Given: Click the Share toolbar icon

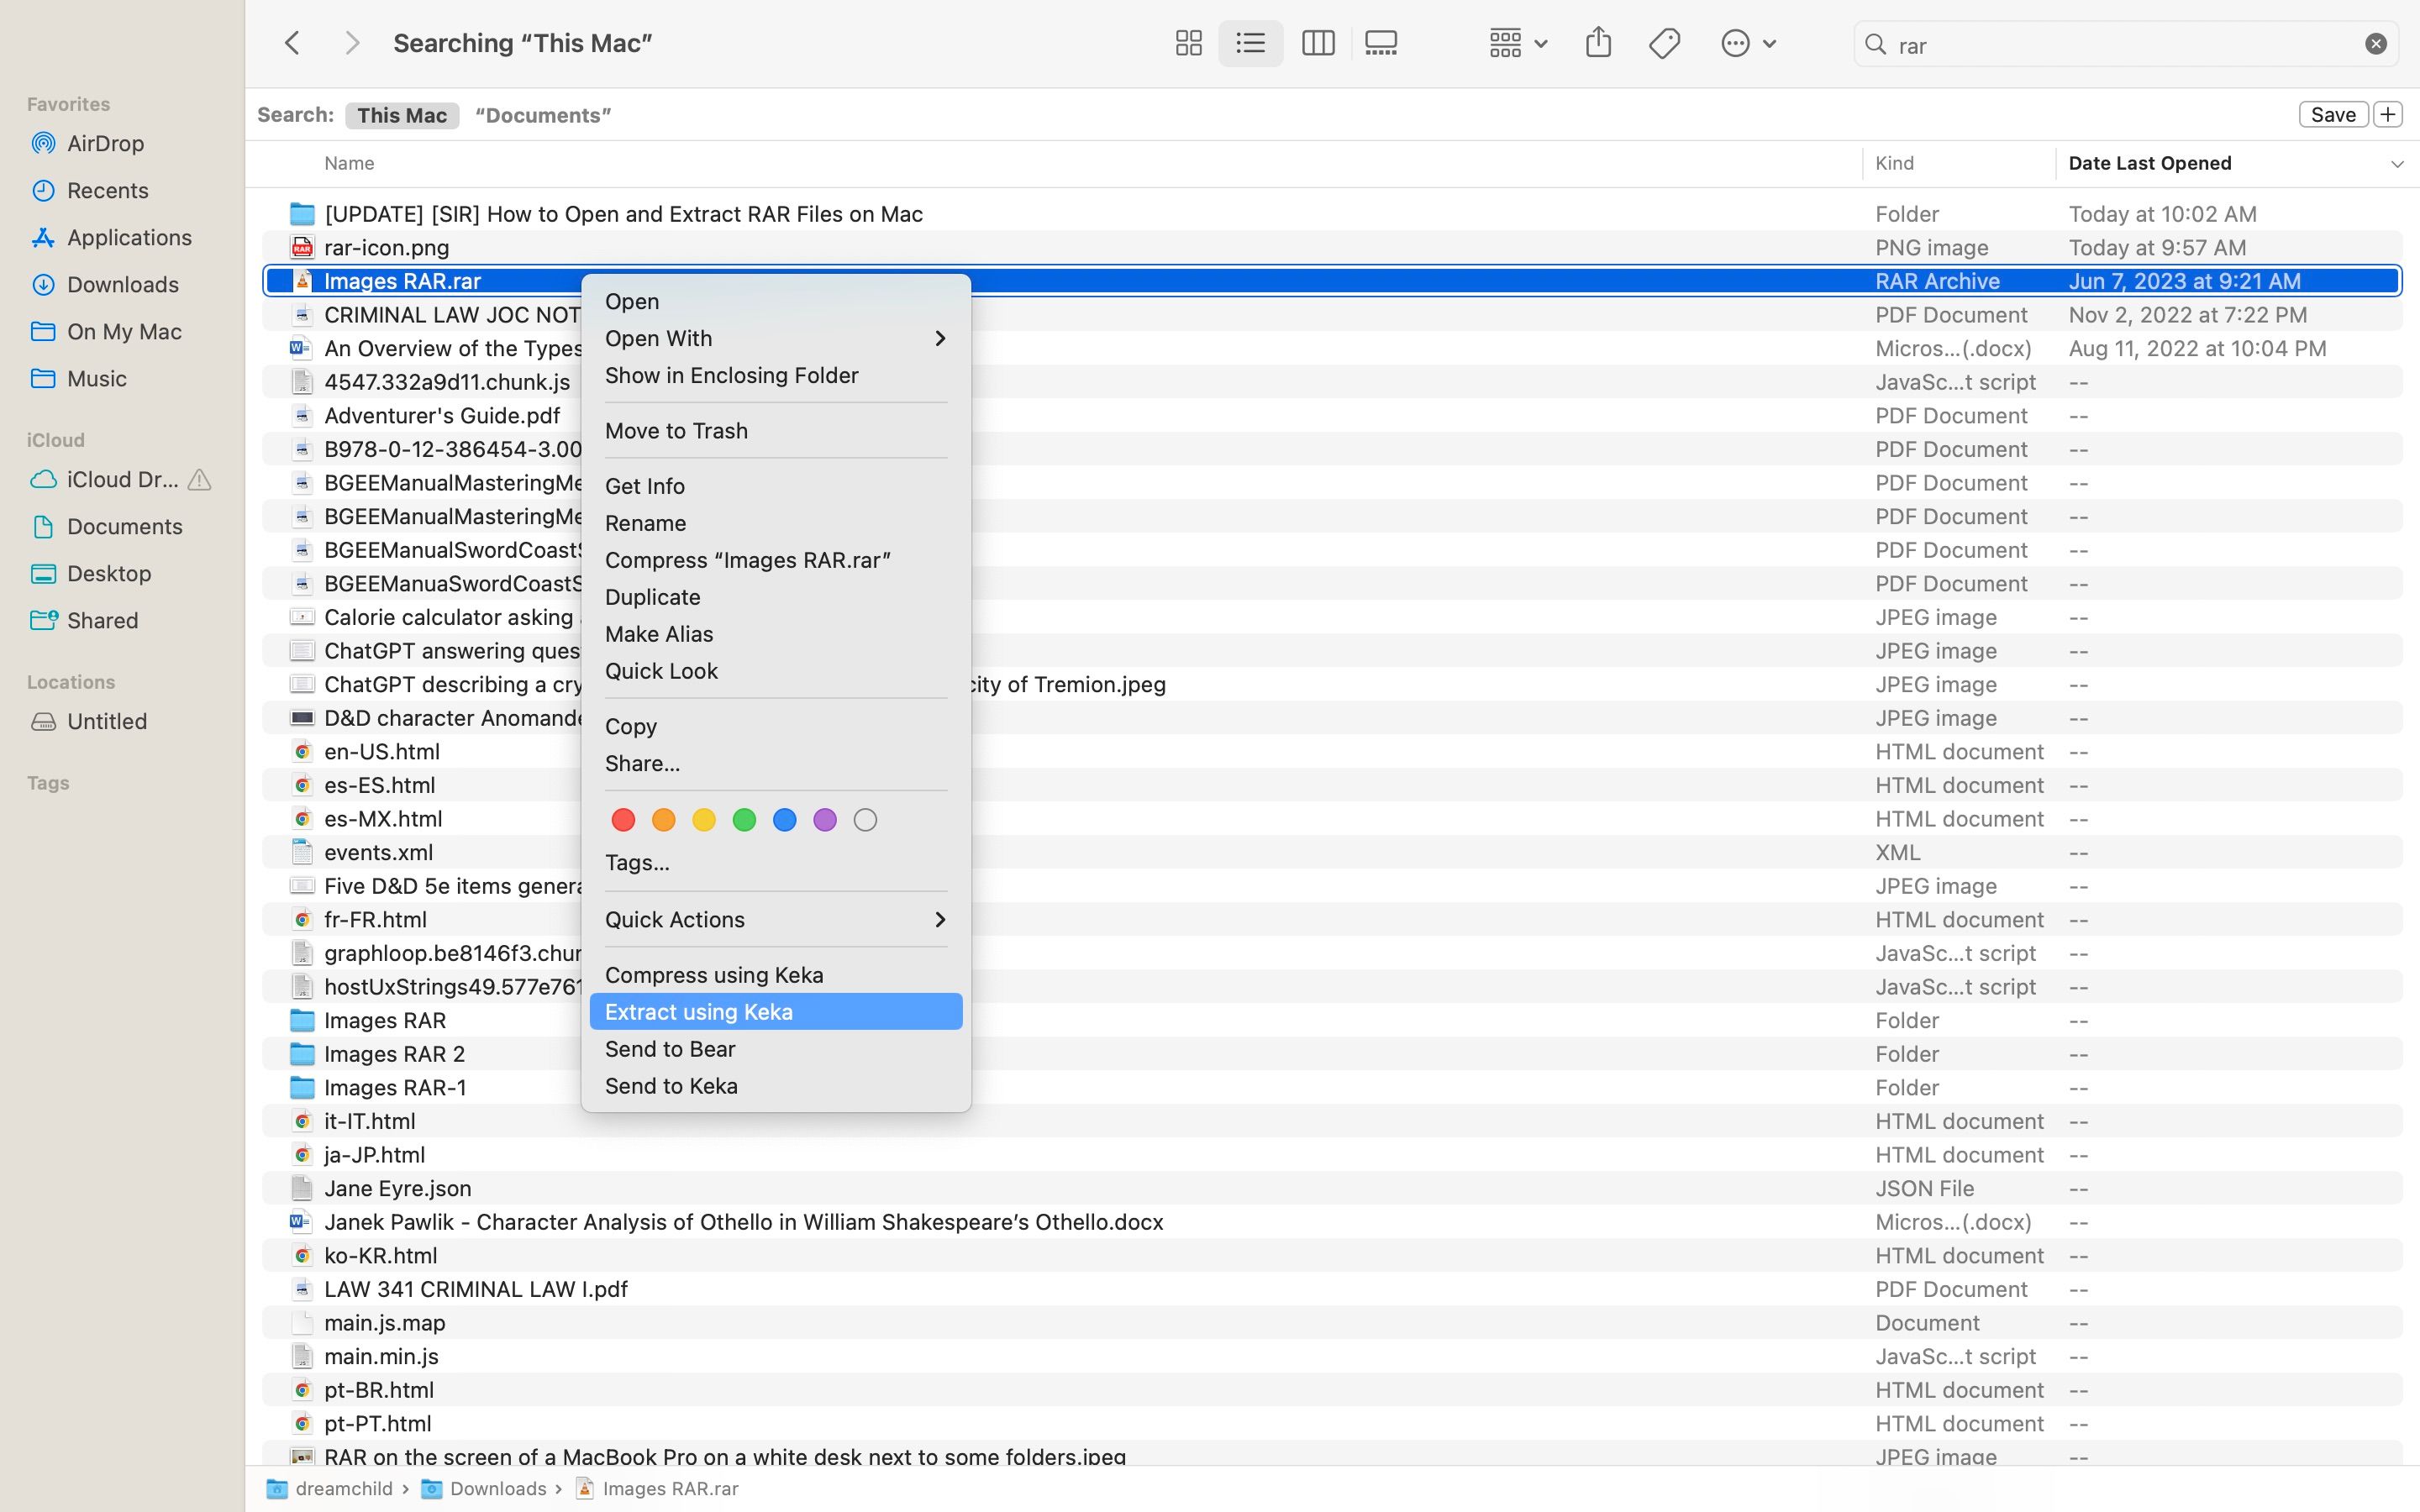Looking at the screenshot, I should 1598,43.
